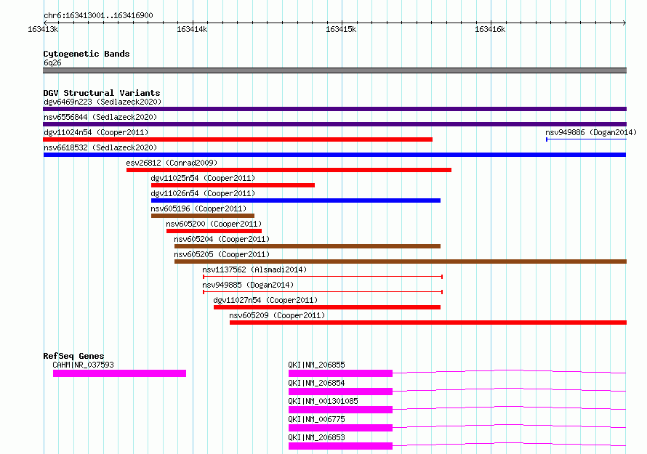Click the nsv1137562 (Alsmadi2014) label
The image size is (647, 454).
point(254,269)
